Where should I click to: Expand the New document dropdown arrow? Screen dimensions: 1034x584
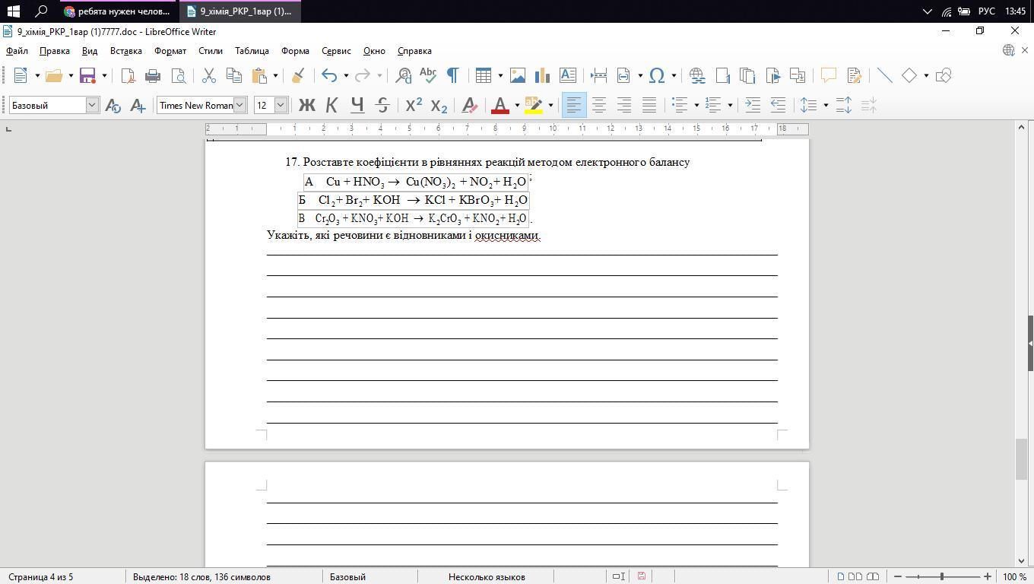click(x=37, y=75)
